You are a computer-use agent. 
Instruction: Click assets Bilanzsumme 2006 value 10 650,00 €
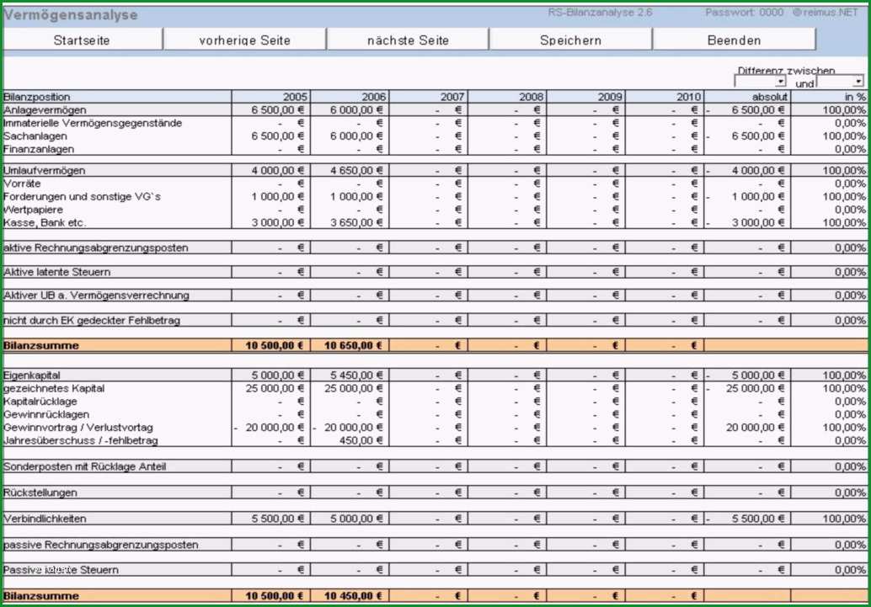353,345
